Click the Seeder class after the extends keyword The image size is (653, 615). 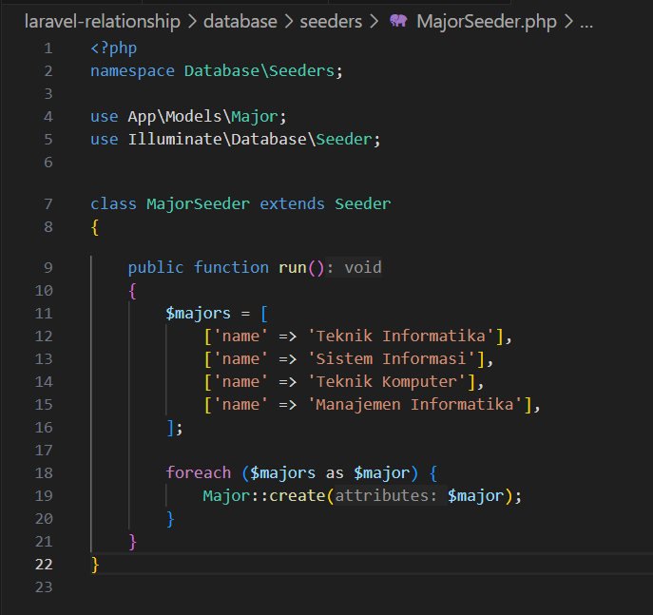pos(362,203)
